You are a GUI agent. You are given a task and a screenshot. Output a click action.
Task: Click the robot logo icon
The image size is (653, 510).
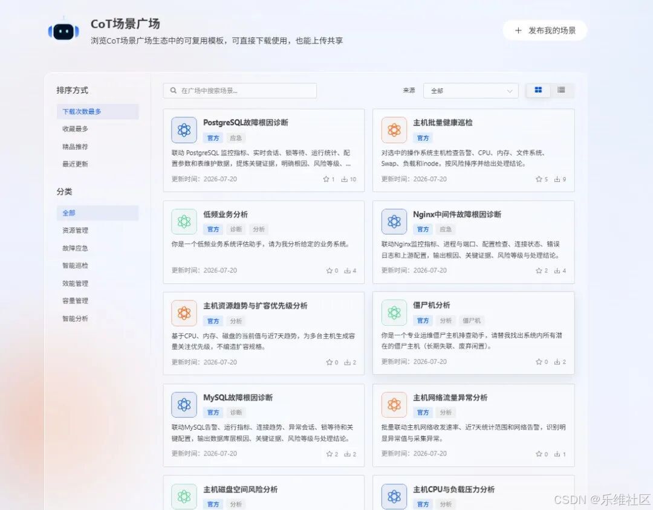click(63, 31)
